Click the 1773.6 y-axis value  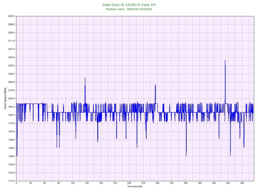pos(12,123)
